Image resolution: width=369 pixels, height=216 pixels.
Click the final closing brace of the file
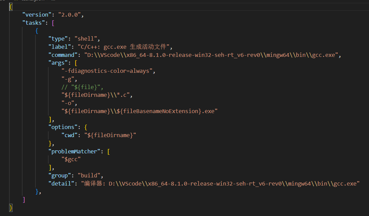pos(11,208)
